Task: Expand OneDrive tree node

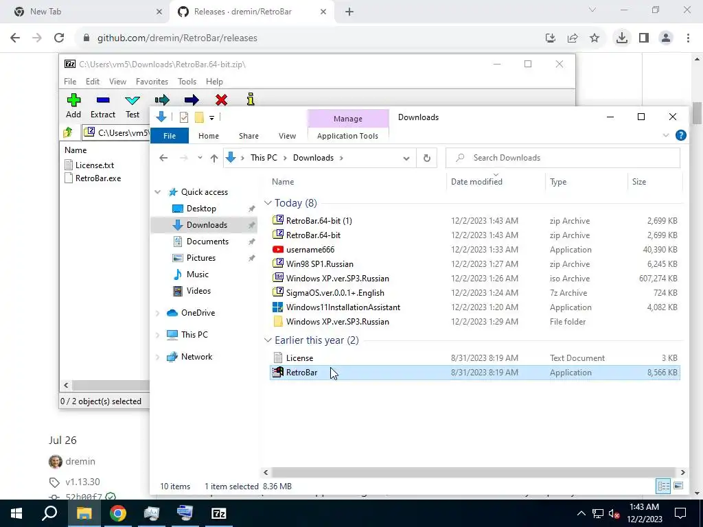Action: pyautogui.click(x=158, y=313)
